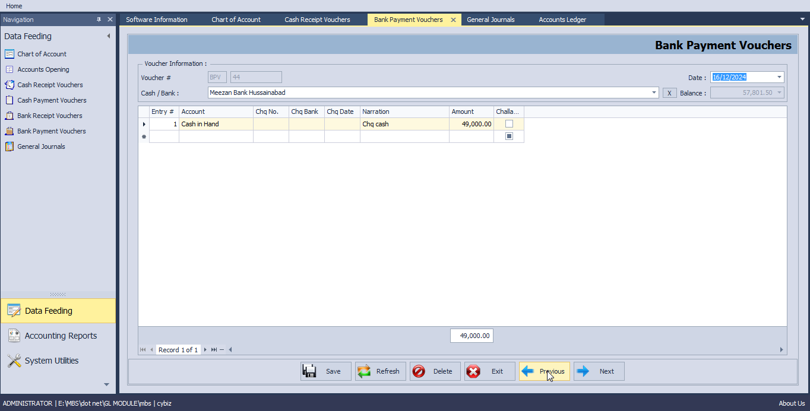The height and width of the screenshot is (411, 810).
Task: Click the Refresh button
Action: click(x=381, y=371)
